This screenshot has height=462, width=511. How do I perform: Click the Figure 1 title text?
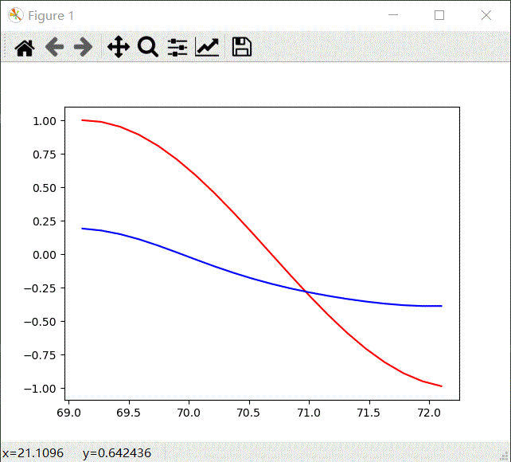coord(51,16)
